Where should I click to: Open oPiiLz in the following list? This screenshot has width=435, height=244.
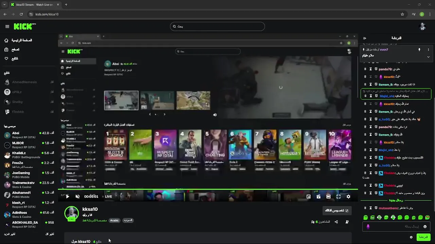click(x=29, y=92)
